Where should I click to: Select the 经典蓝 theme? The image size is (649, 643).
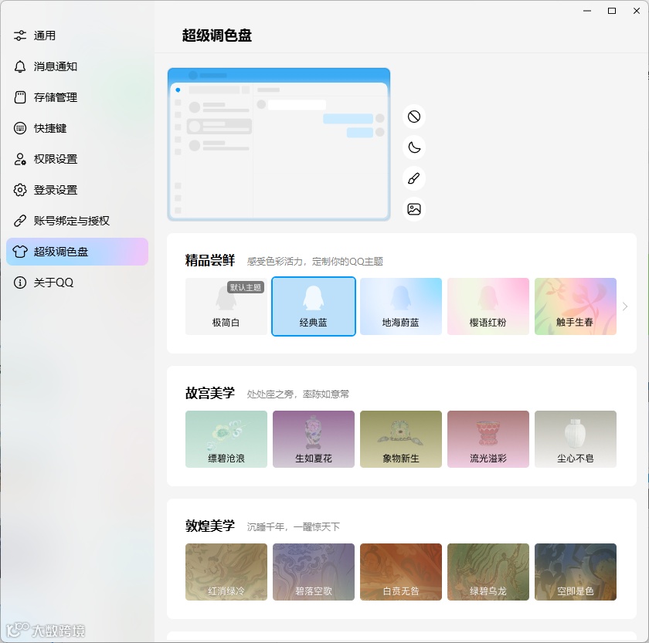tap(314, 306)
